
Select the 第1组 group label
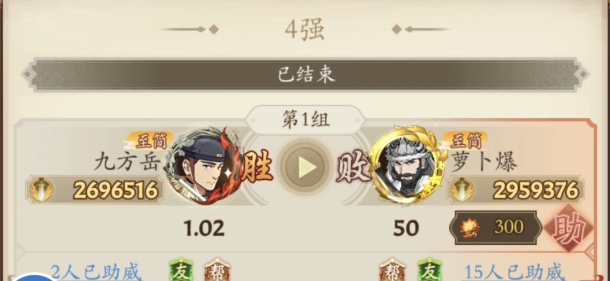(x=306, y=119)
